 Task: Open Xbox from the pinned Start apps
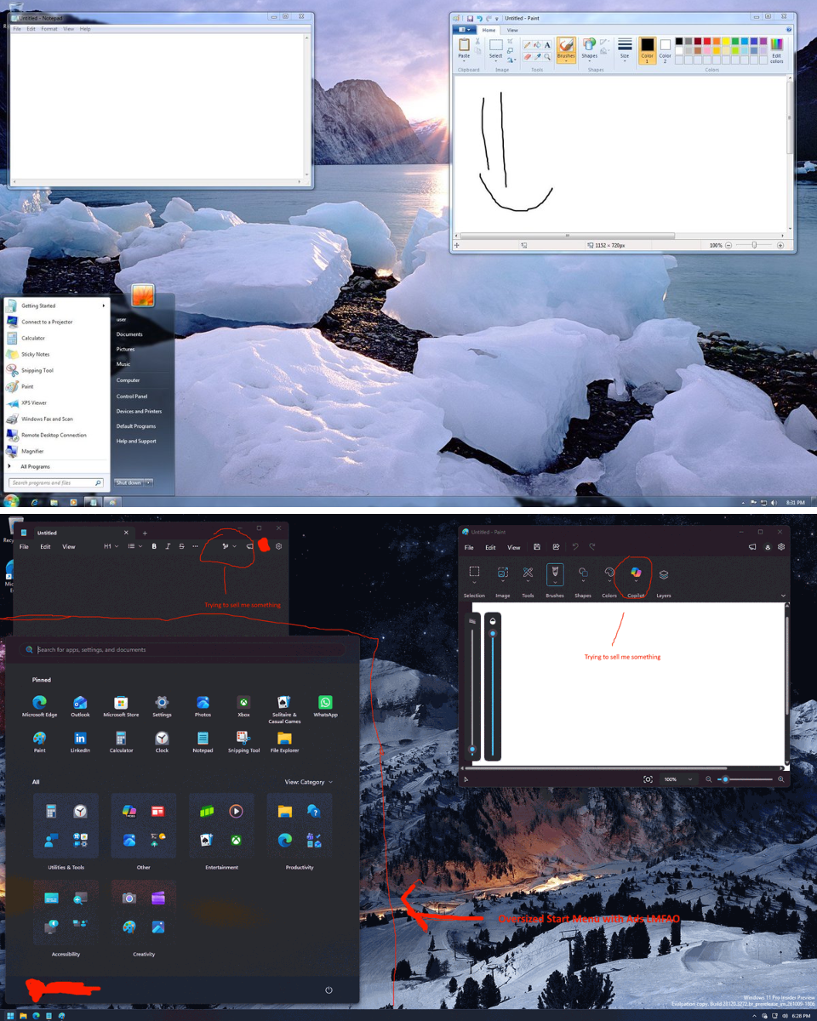pyautogui.click(x=243, y=707)
